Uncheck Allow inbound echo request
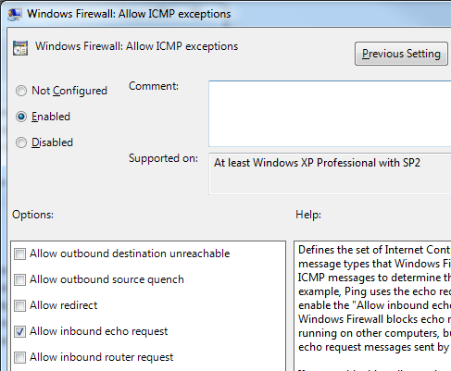The image size is (451, 371). click(x=20, y=332)
